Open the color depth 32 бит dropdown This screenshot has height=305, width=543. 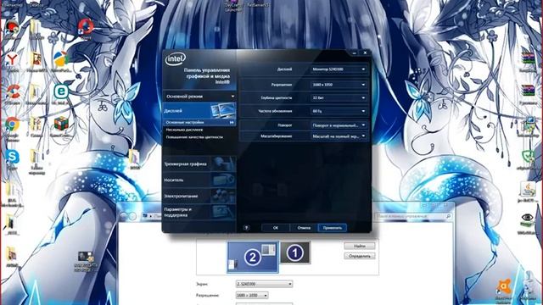tap(339, 98)
